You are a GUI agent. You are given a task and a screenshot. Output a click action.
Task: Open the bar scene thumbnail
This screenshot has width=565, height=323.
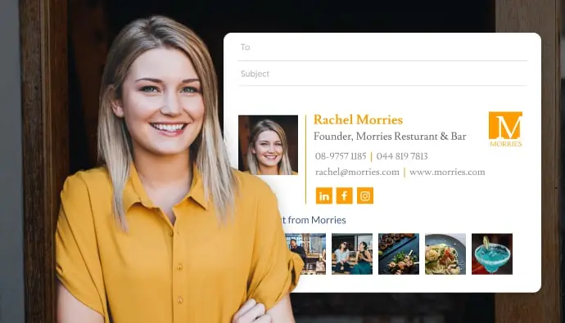click(x=305, y=254)
